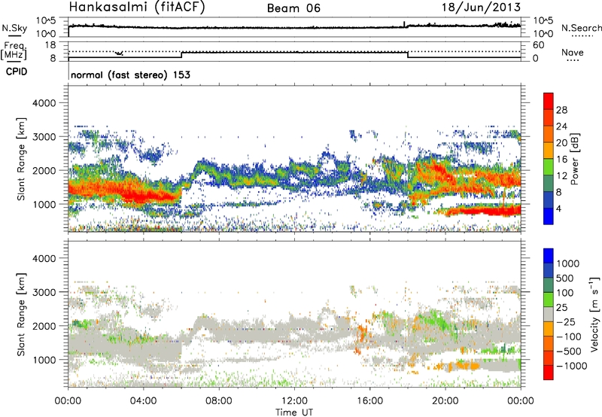This screenshot has height=417, width=602.
Task: Click the strong red echo band near 22:00
Action: tap(485, 211)
